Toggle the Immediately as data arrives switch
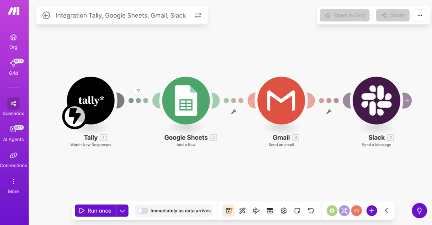The height and width of the screenshot is (225, 432). [x=143, y=211]
